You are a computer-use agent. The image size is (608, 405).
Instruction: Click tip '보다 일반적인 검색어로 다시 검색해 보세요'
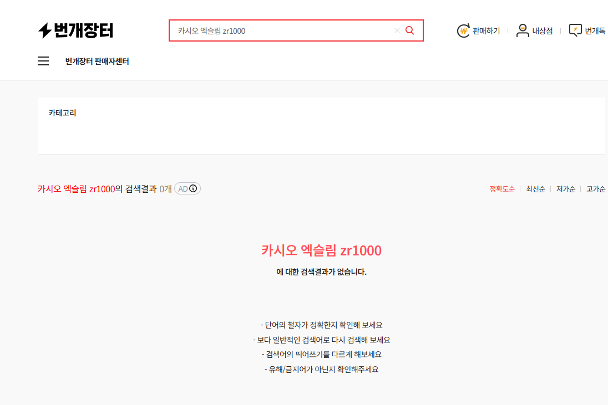[321, 340]
